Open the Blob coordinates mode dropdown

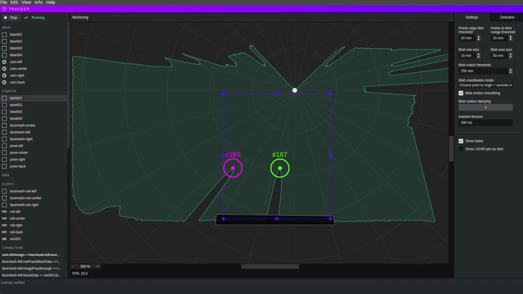485,85
